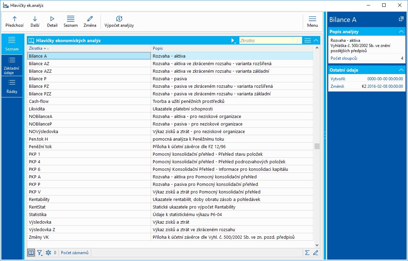Image resolution: width=408 pixels, height=261 pixels.
Task: Select the NOBilanceA row
Action: (x=170, y=117)
